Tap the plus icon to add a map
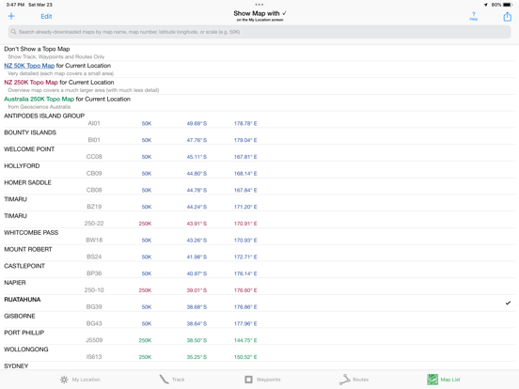The image size is (519, 389). tap(11, 16)
